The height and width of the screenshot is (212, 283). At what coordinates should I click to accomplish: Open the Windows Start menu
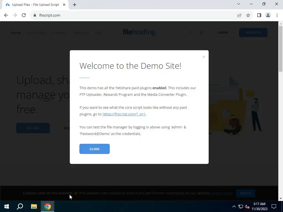[x=7, y=206]
